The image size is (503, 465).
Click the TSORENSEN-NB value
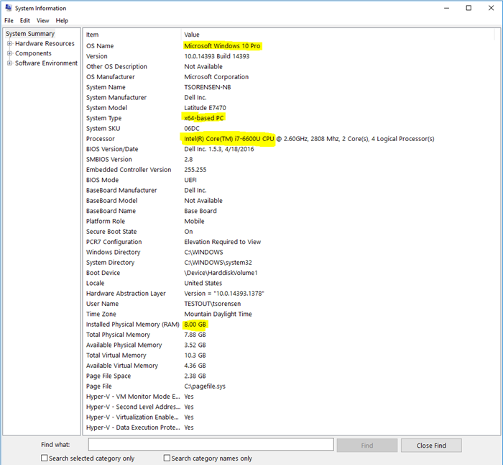(207, 87)
